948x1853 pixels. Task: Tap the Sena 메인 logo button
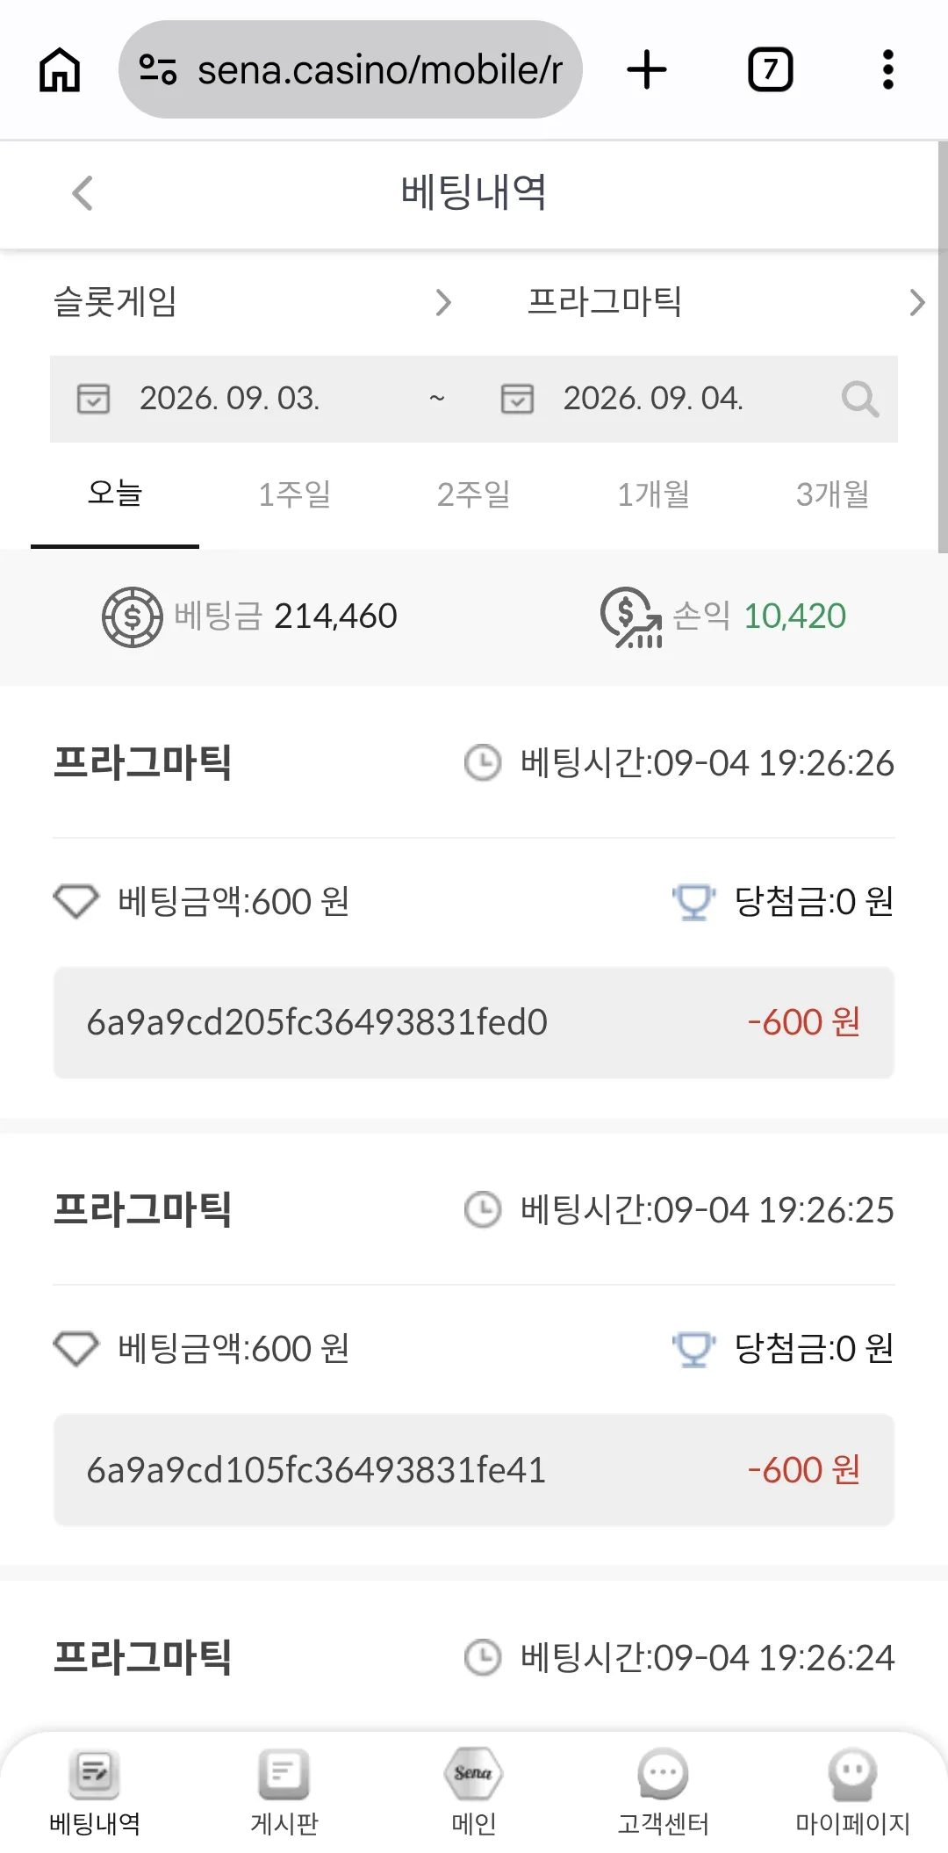point(474,1792)
